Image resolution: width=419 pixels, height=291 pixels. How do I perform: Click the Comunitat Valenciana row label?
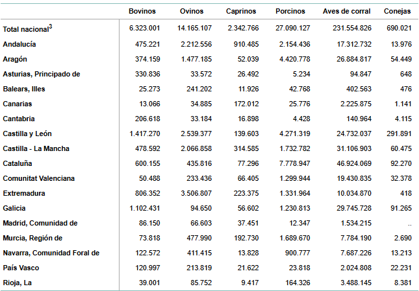tap(39, 178)
